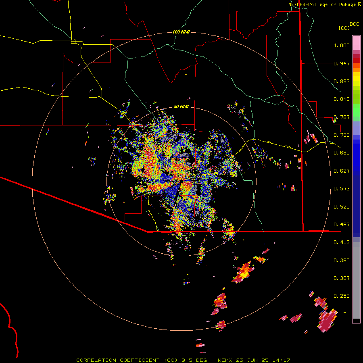This screenshot has width=363, height=363.
Task: Click the 0.733 scale value
Action: click(342, 135)
